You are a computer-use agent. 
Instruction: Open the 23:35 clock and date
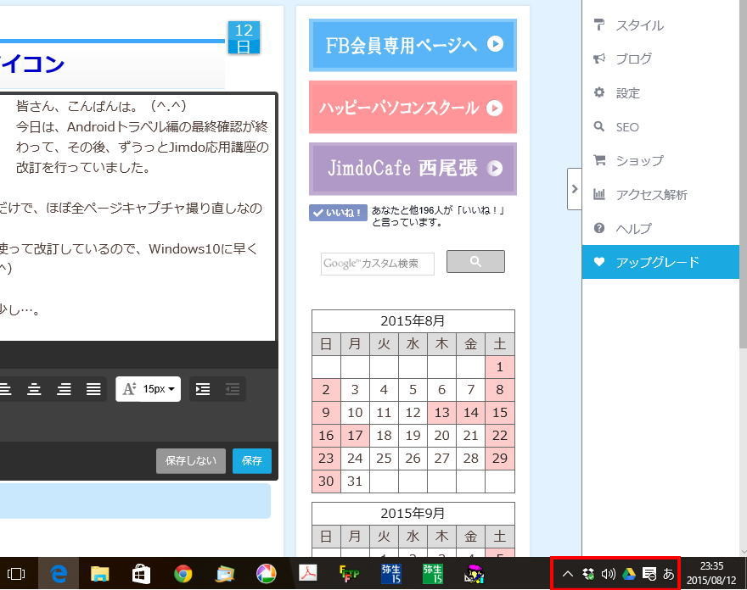(711, 573)
